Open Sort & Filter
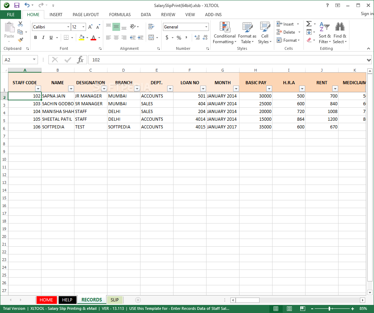The image size is (374, 313). tap(324, 33)
